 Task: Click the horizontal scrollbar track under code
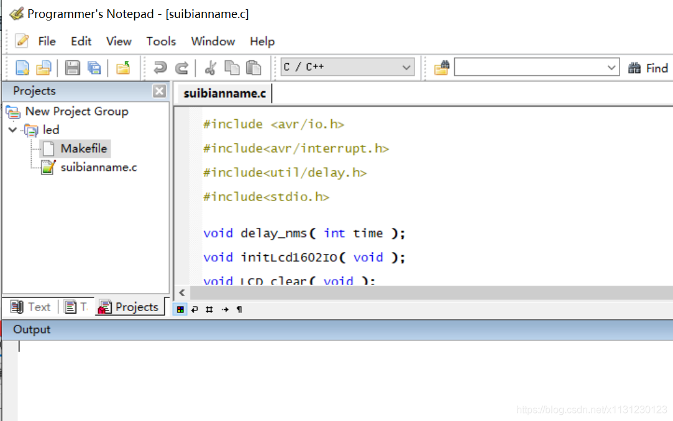tap(431, 293)
